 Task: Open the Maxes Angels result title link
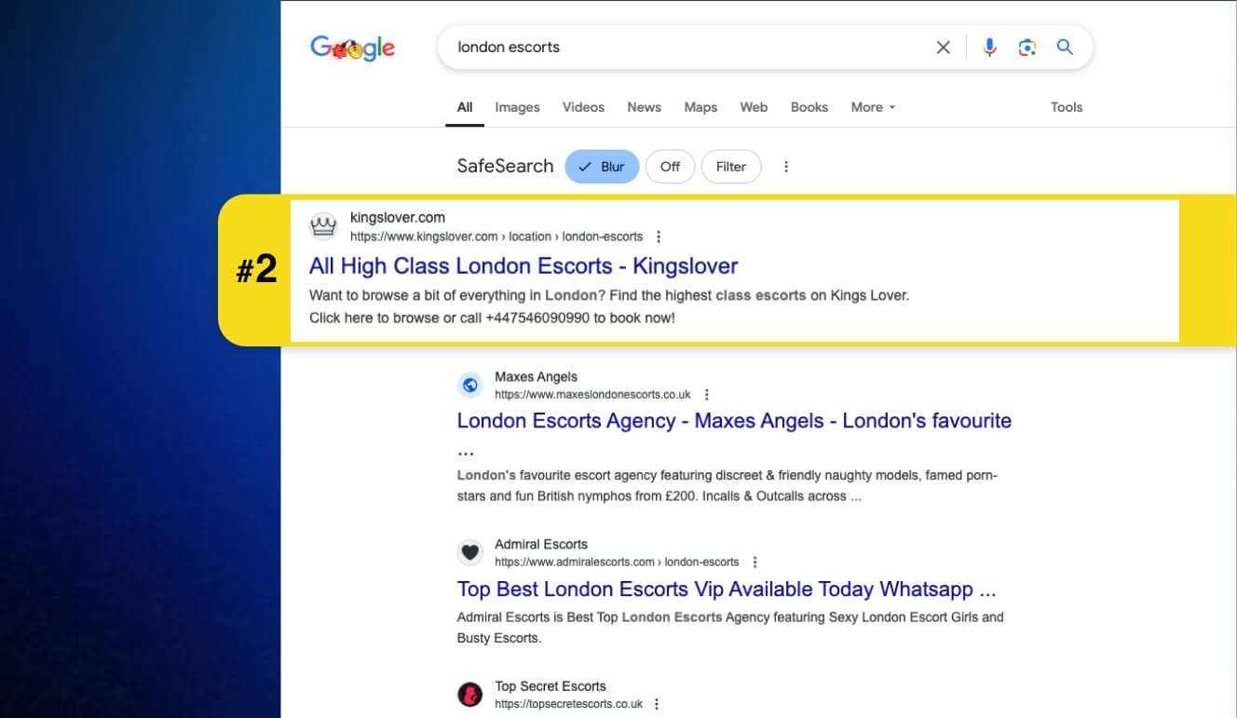click(733, 421)
